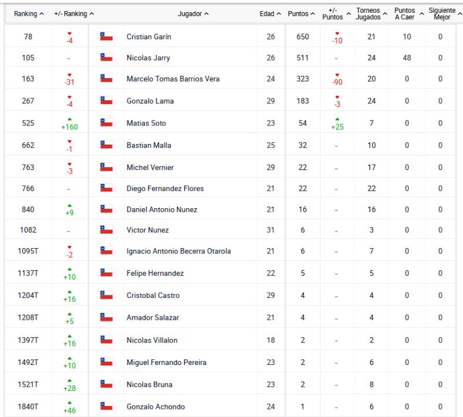Viewport: 463px width, 417px height.
Task: Click the red points drop indicator -90
Action: pyautogui.click(x=337, y=79)
